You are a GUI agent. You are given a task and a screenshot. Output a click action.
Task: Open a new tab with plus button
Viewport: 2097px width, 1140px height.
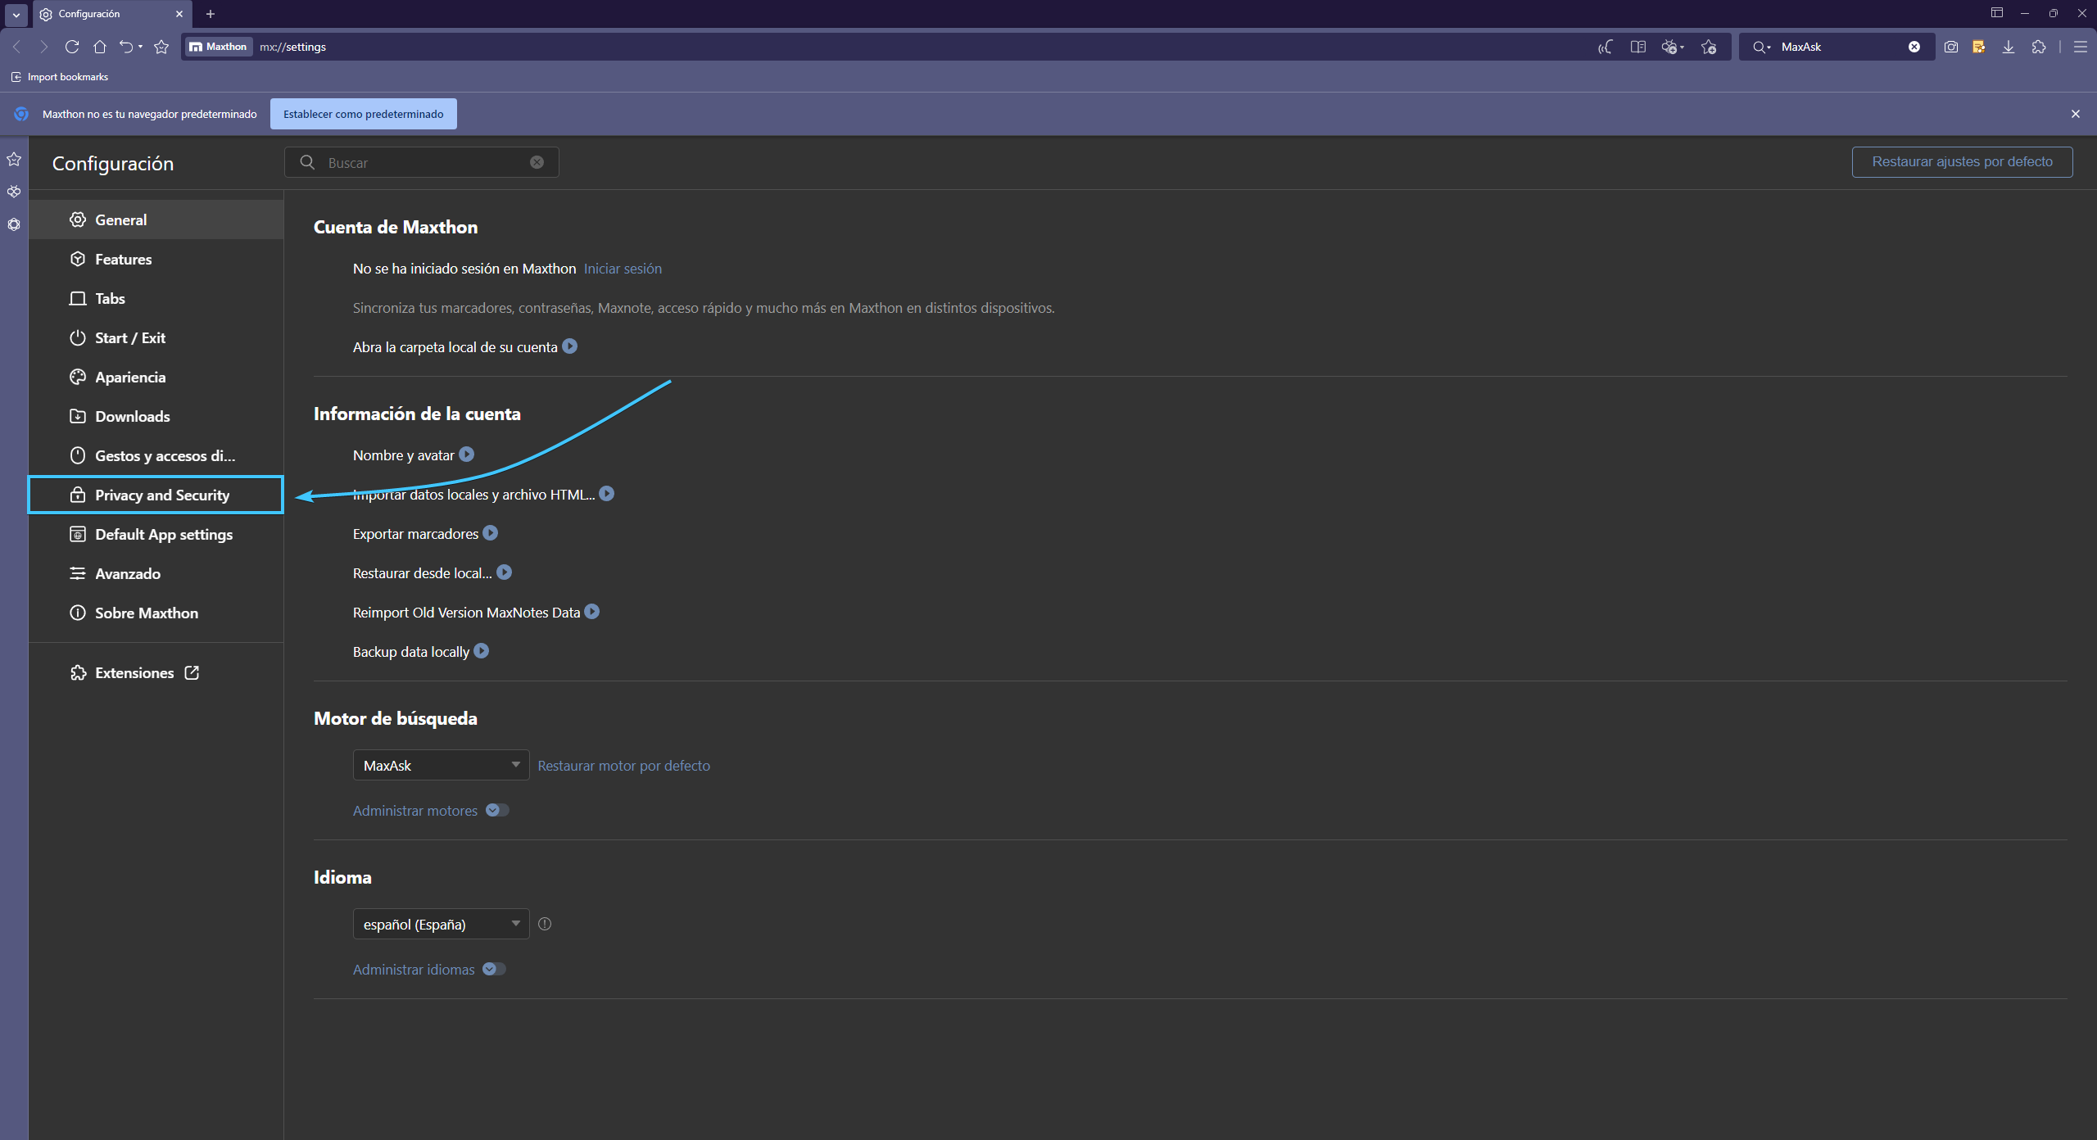[x=211, y=14]
